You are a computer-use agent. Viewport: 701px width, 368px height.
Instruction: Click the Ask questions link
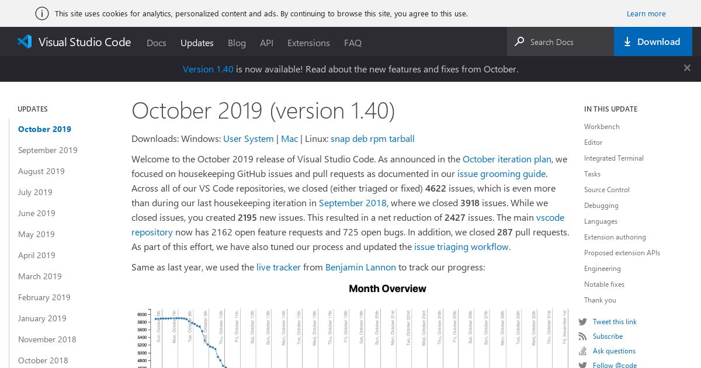coord(614,351)
